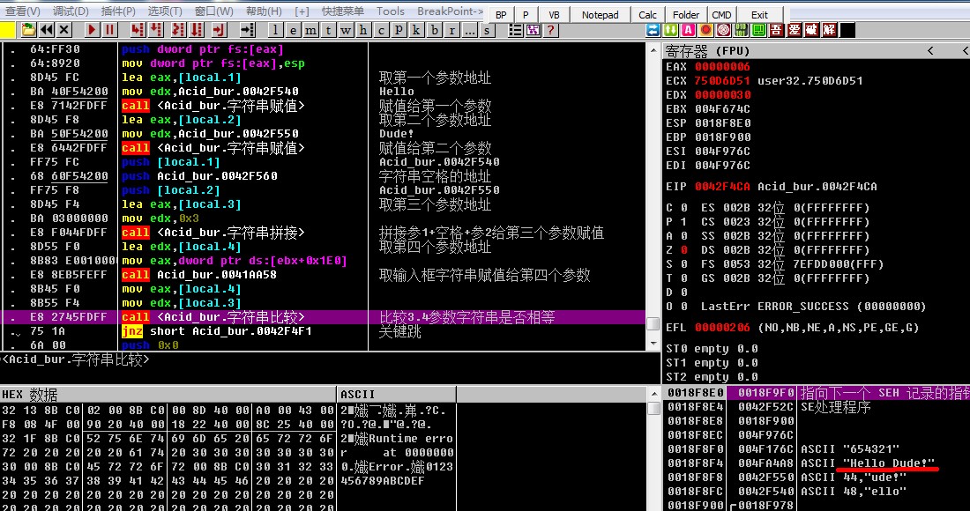The width and height of the screenshot is (970, 511).
Task: Click the Trace Over toolbar icon
Action: pyautogui.click(x=196, y=30)
